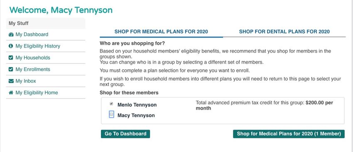Switch to Shop for Dental Plans tab

click(x=284, y=31)
